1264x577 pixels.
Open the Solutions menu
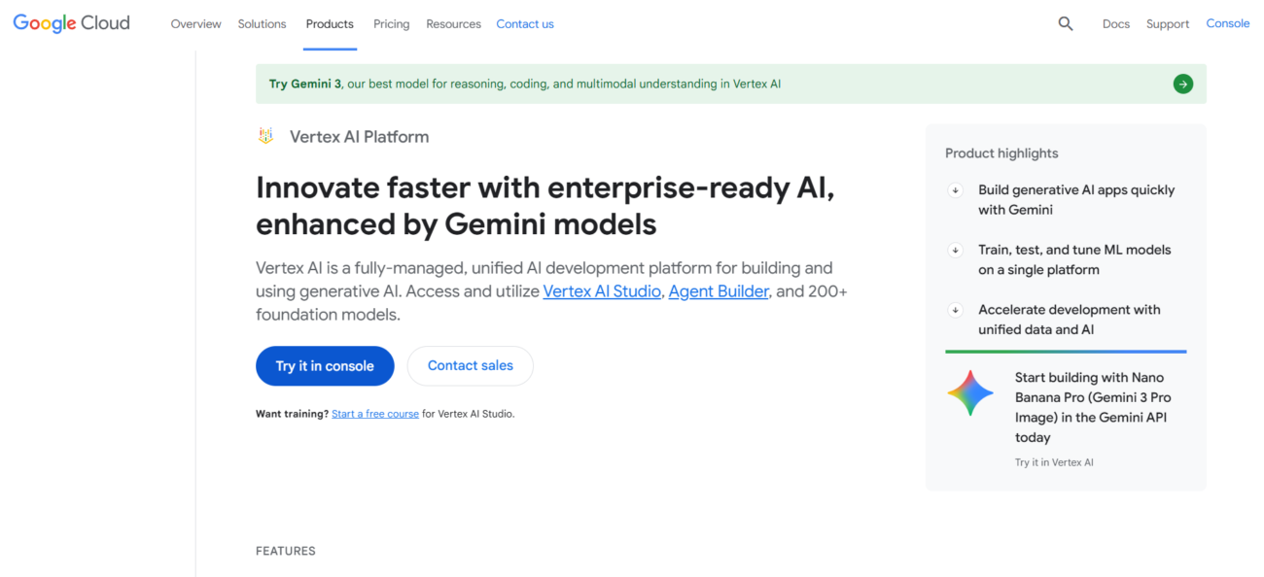[x=262, y=23]
